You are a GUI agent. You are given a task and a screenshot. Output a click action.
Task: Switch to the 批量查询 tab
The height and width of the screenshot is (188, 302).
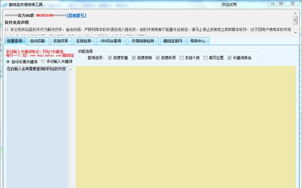click(x=15, y=41)
